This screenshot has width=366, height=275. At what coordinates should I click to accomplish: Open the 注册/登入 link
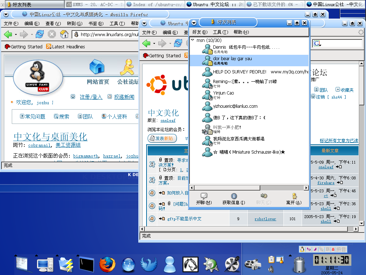point(91,97)
